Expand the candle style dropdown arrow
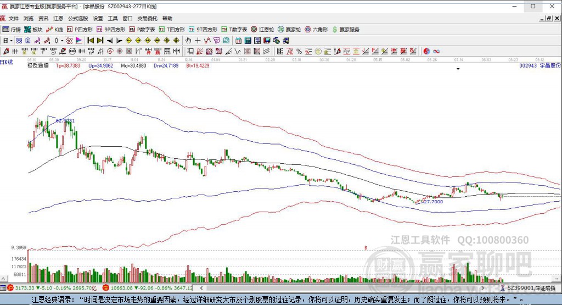Screen dimensions: 562x305 [x=62, y=41]
